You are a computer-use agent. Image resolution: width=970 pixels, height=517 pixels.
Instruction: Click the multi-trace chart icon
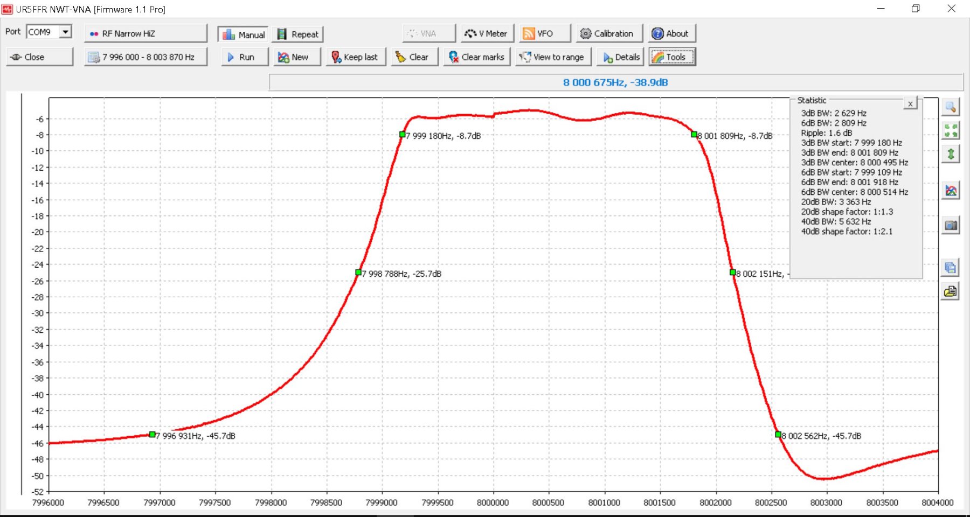click(951, 191)
